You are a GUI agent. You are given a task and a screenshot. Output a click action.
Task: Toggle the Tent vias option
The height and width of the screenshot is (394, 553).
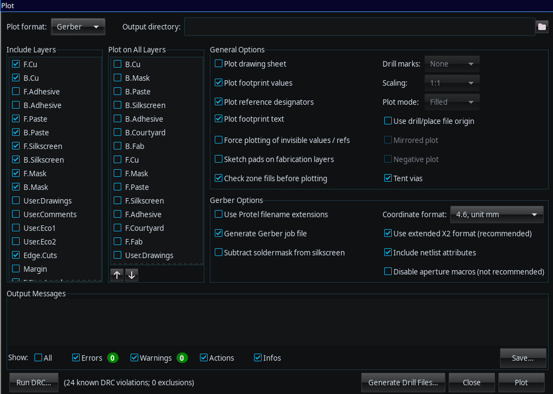pyautogui.click(x=388, y=178)
